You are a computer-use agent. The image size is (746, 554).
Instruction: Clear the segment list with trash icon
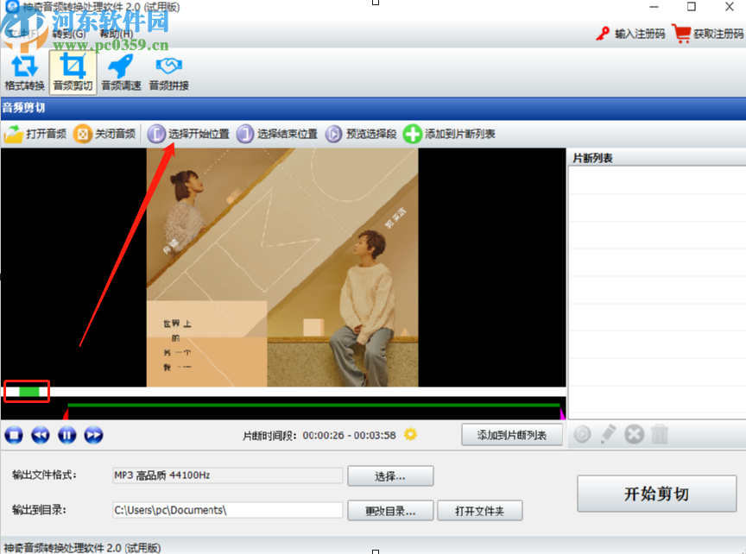coord(660,434)
